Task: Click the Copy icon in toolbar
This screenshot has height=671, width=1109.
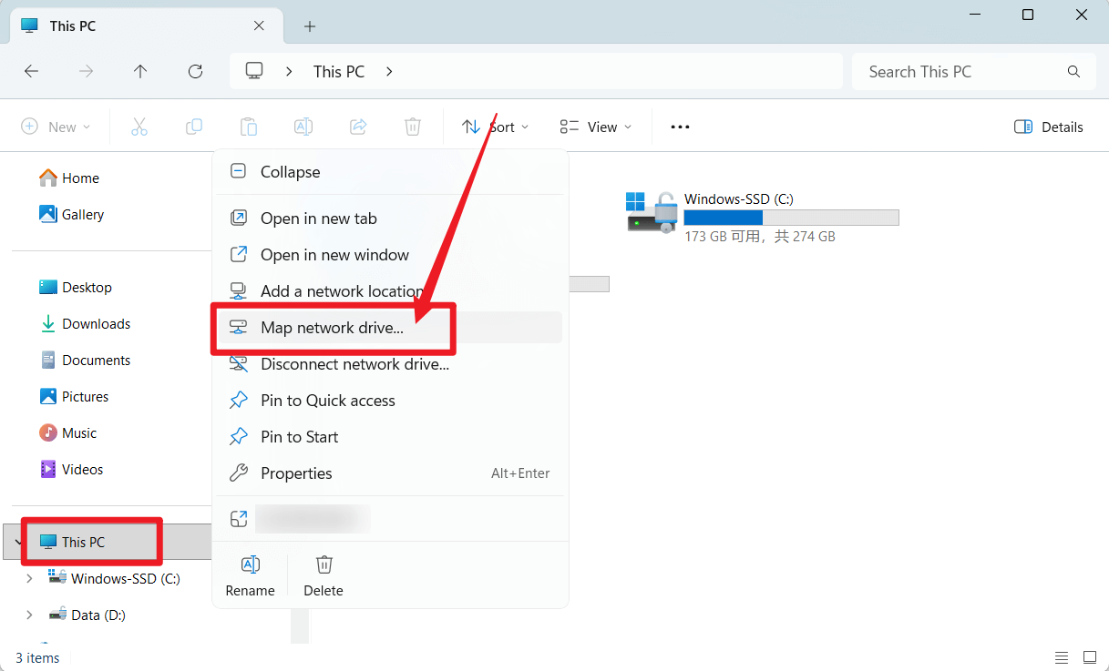Action: click(194, 127)
